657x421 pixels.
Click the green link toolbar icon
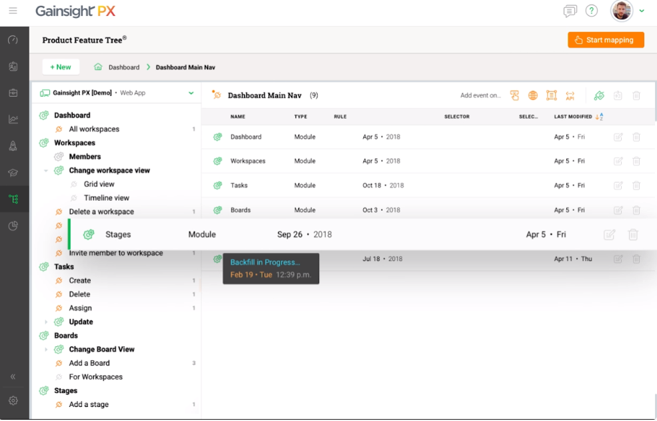click(599, 95)
